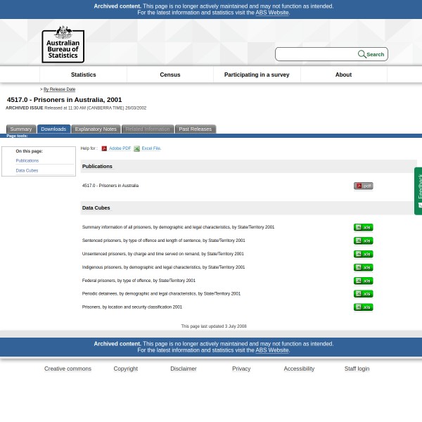
Task: Switch to the Summary tab
Action: click(21, 129)
